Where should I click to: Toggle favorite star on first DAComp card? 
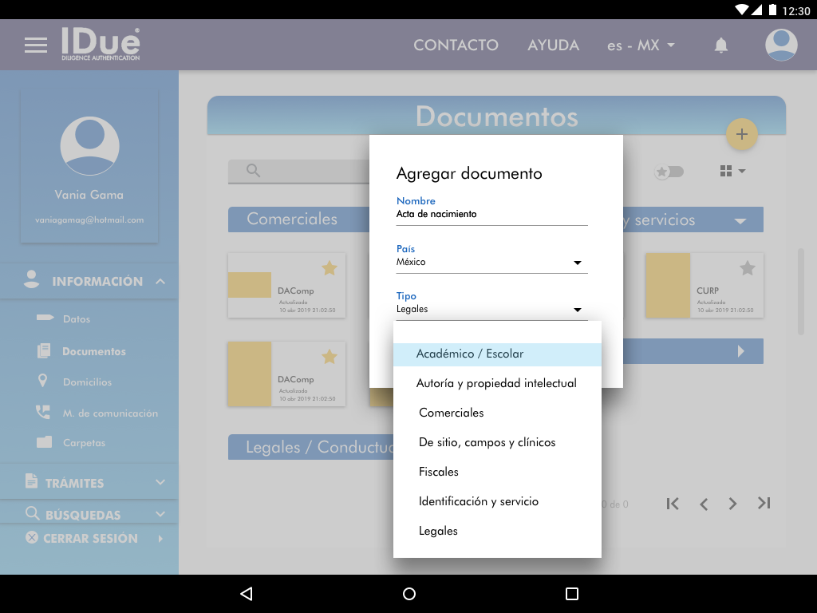pyautogui.click(x=329, y=268)
